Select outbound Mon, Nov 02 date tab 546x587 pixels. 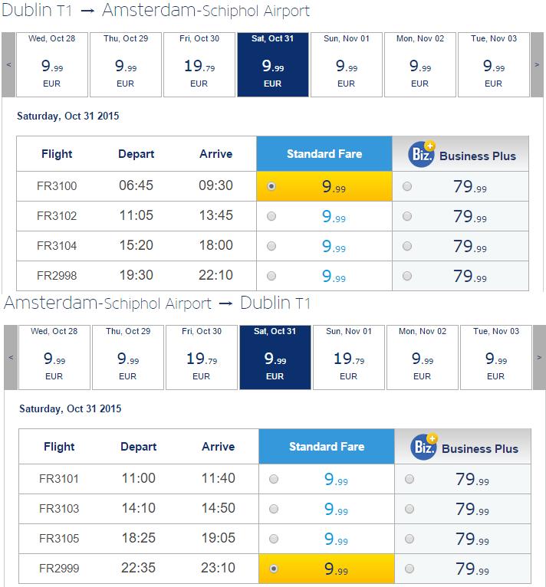pos(420,64)
